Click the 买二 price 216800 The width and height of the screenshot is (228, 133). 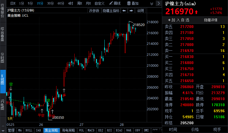(187, 63)
